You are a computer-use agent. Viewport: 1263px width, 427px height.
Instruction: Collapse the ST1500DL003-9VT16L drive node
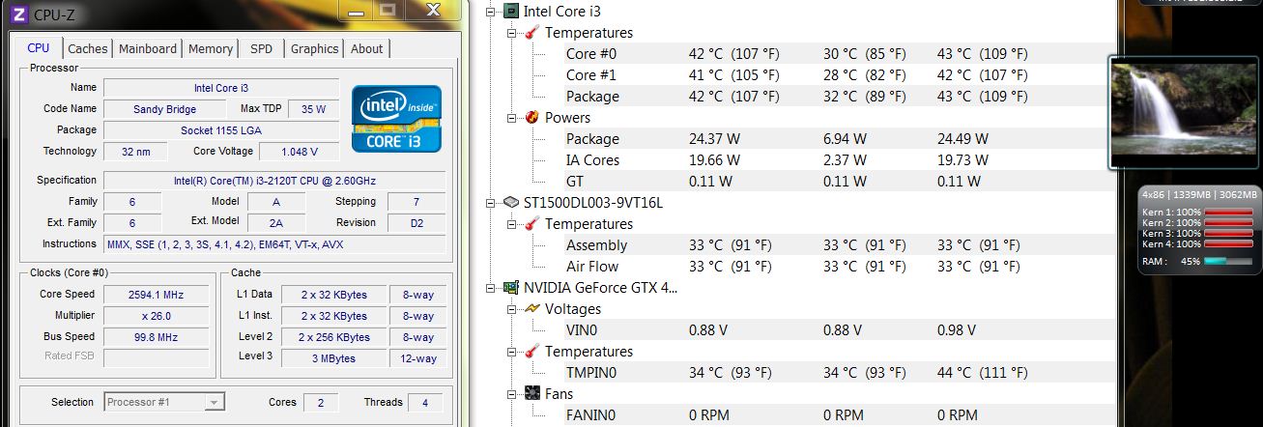tap(492, 203)
